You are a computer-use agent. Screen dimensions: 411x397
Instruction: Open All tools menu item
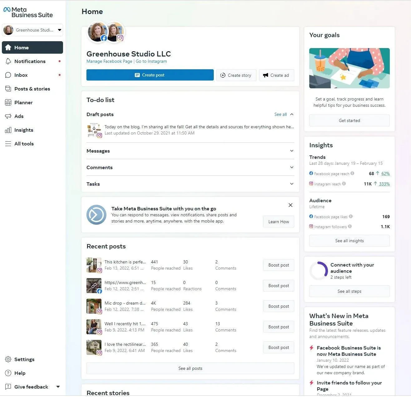[x=32, y=144]
